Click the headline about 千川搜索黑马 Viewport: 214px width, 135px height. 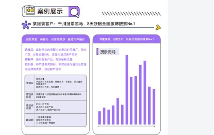[84, 24]
